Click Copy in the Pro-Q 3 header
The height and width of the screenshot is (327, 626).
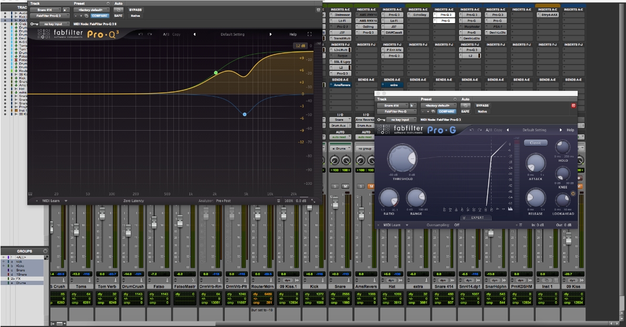coord(176,34)
